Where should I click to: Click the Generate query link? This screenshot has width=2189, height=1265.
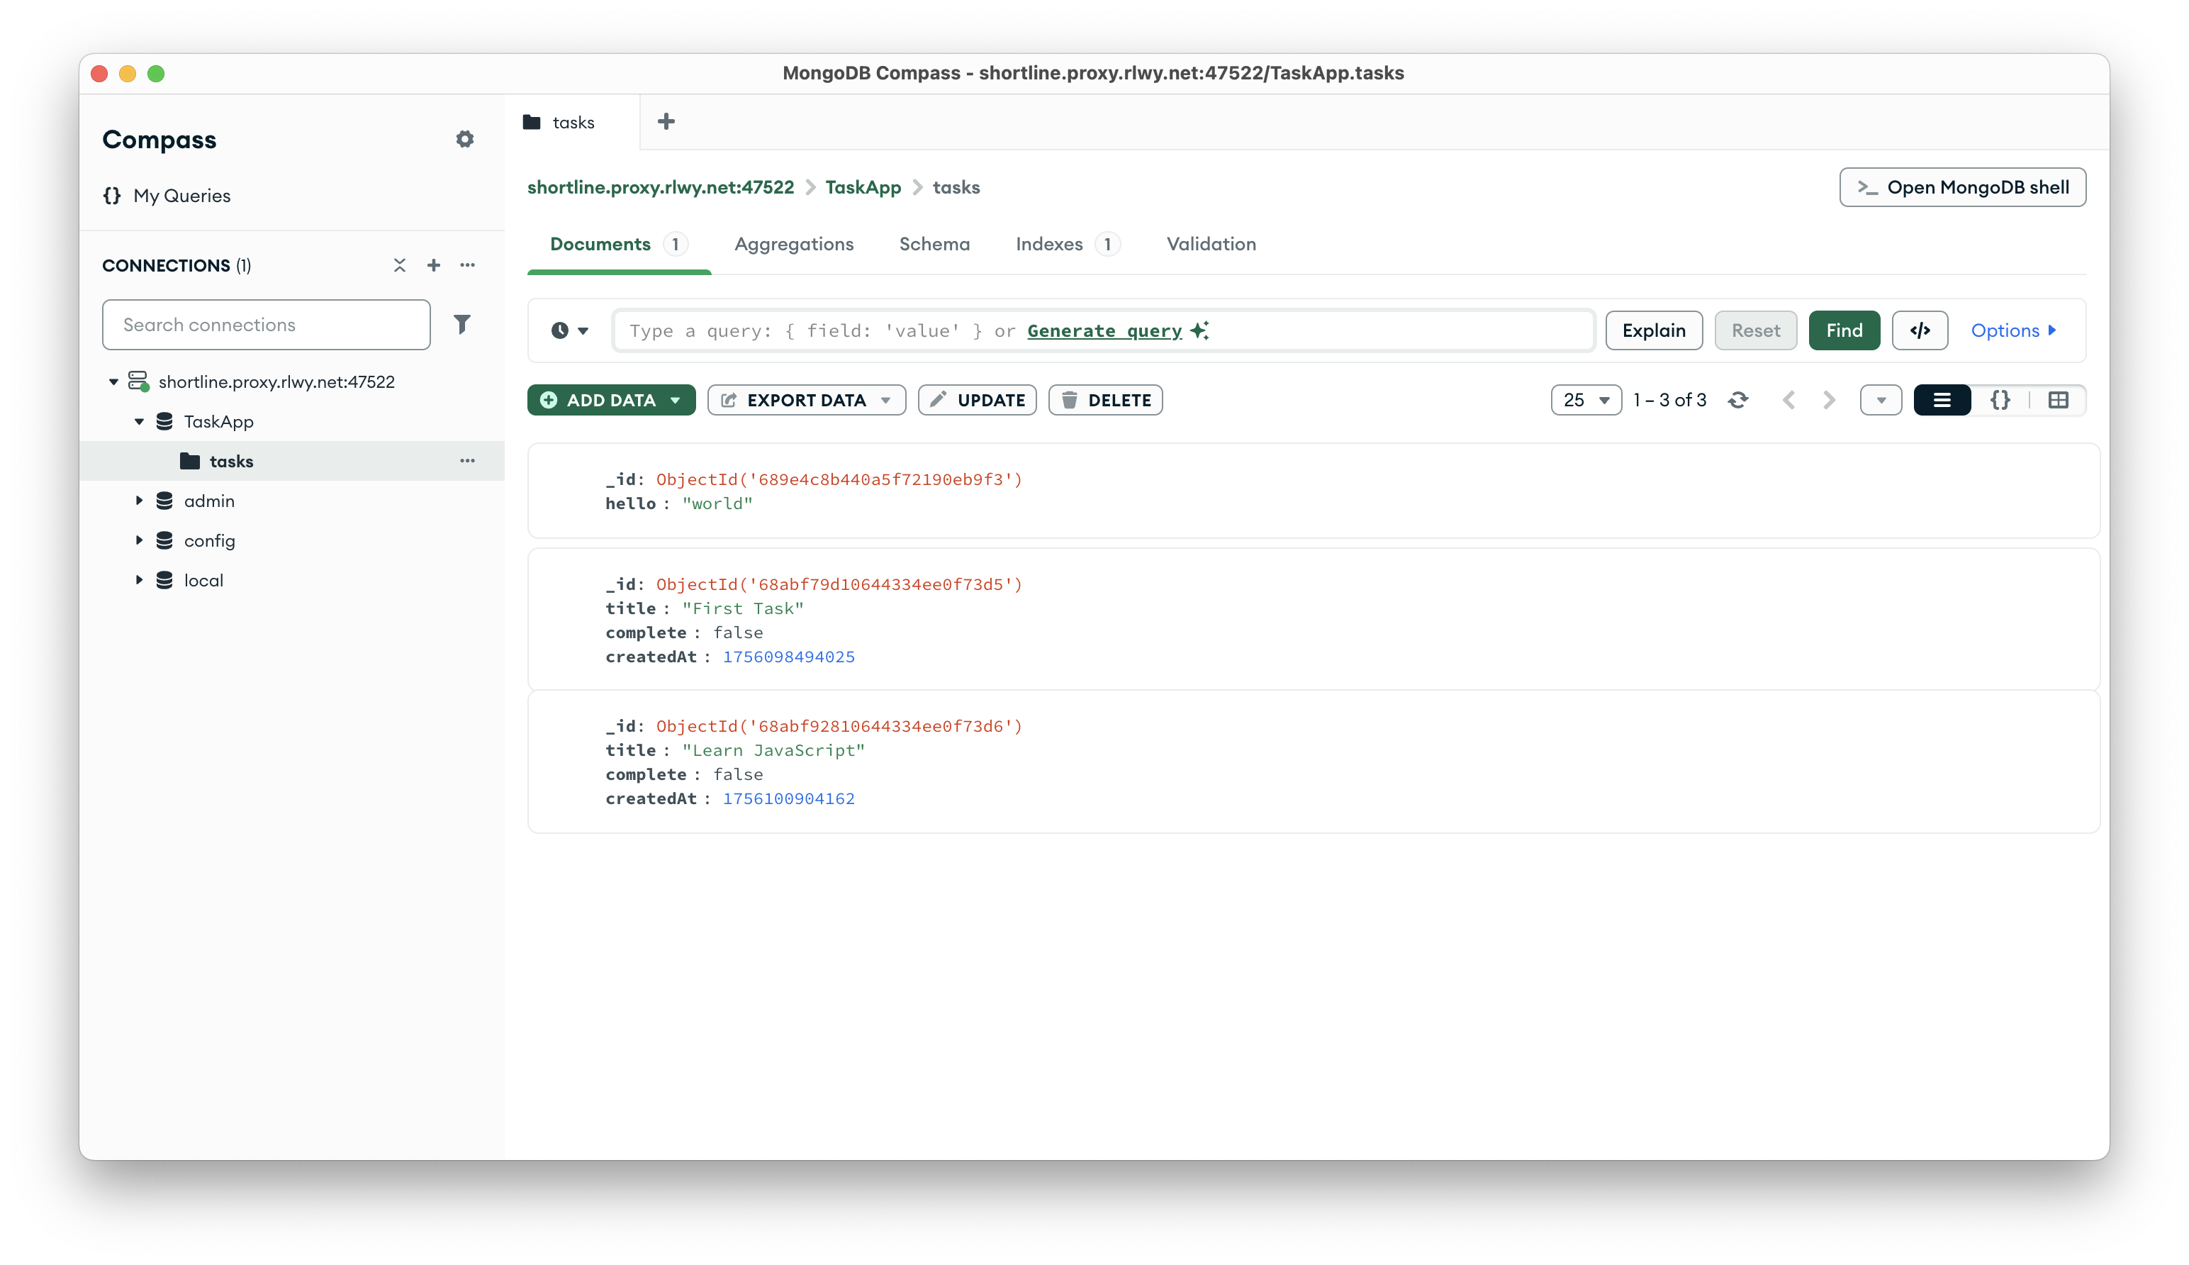[x=1104, y=330]
